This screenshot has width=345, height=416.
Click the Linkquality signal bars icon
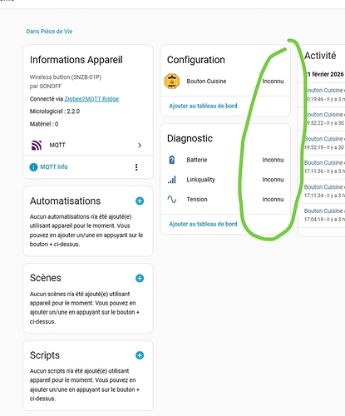point(172,180)
